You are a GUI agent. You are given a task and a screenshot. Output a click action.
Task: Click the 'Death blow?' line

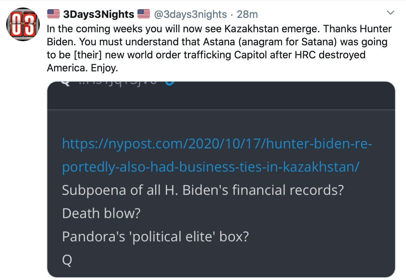101,213
